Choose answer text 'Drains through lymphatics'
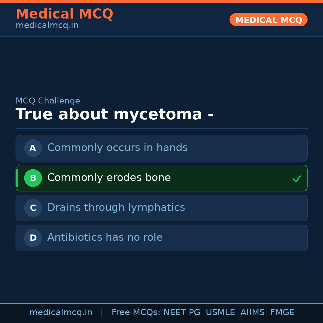This screenshot has height=323, width=323. pyautogui.click(x=116, y=208)
